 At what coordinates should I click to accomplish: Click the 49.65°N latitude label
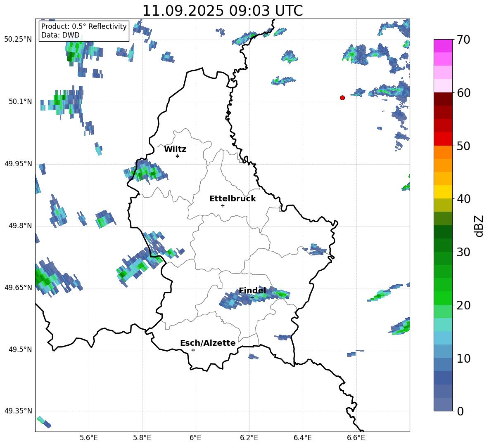[x=18, y=288]
